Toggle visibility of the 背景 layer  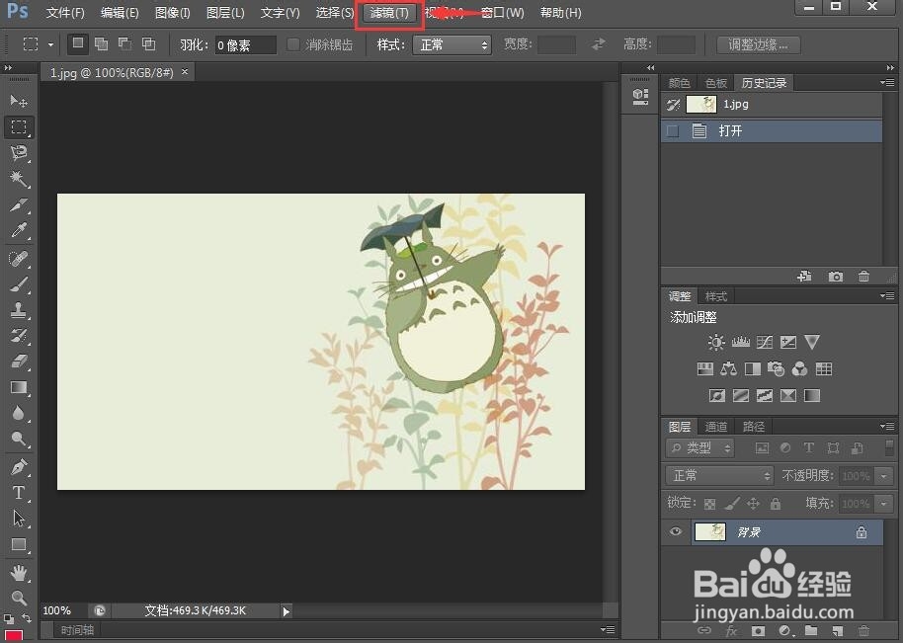coord(676,531)
